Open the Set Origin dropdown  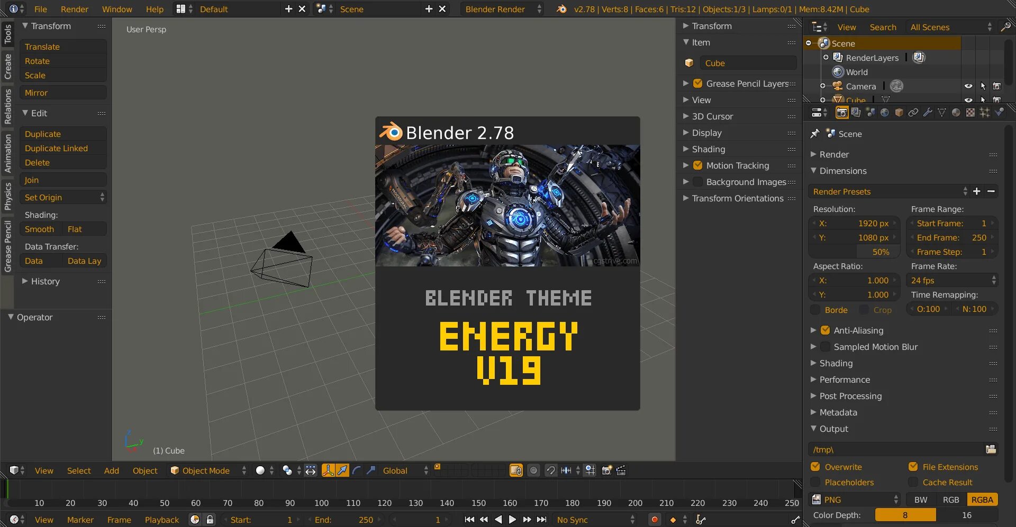tap(63, 197)
